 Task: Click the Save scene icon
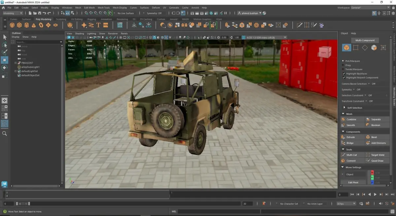[x=40, y=13]
